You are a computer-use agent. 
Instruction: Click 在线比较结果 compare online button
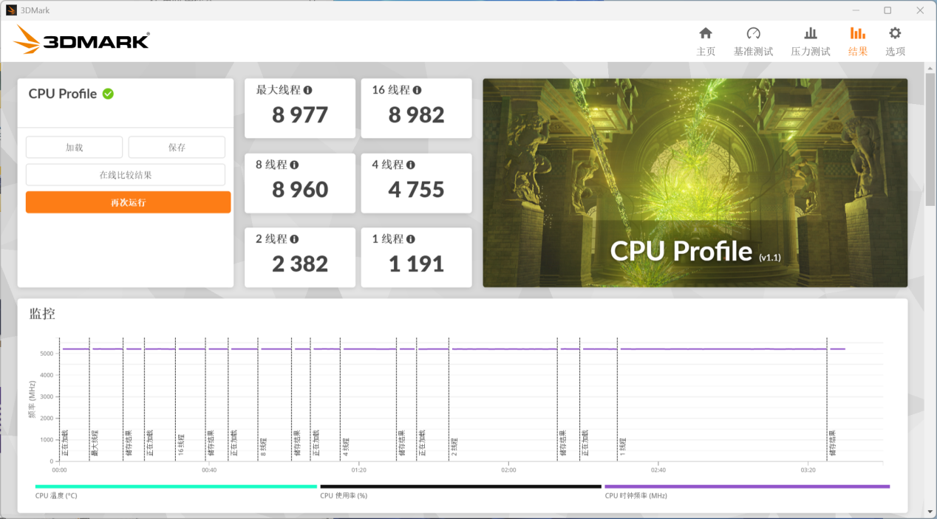tap(126, 175)
